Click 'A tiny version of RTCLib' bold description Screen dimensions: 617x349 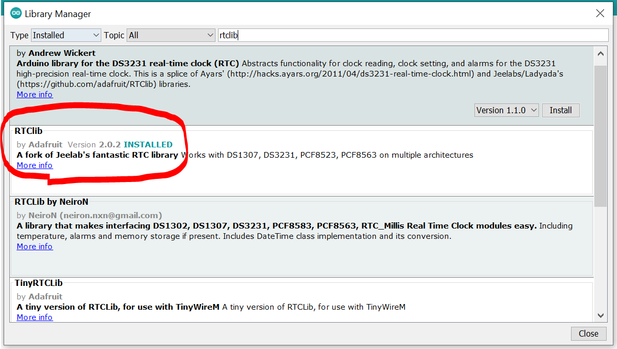[118, 307]
